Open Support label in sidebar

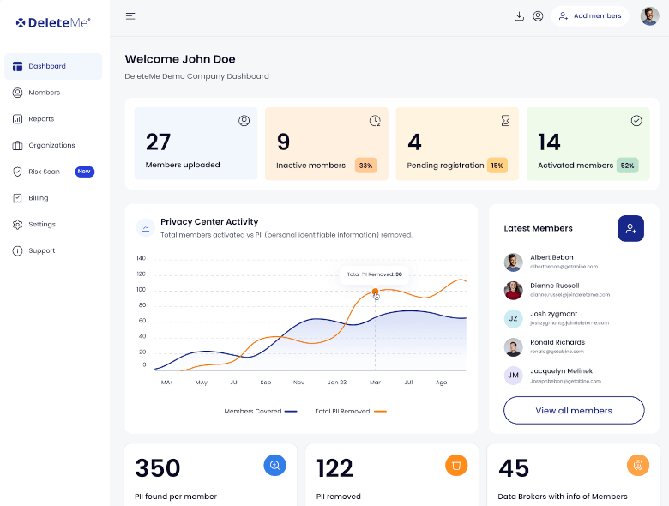coord(42,251)
